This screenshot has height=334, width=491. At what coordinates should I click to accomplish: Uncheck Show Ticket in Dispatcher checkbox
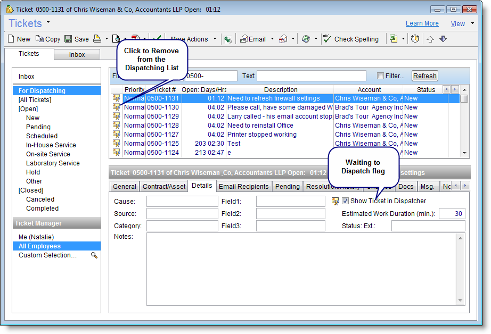(346, 201)
